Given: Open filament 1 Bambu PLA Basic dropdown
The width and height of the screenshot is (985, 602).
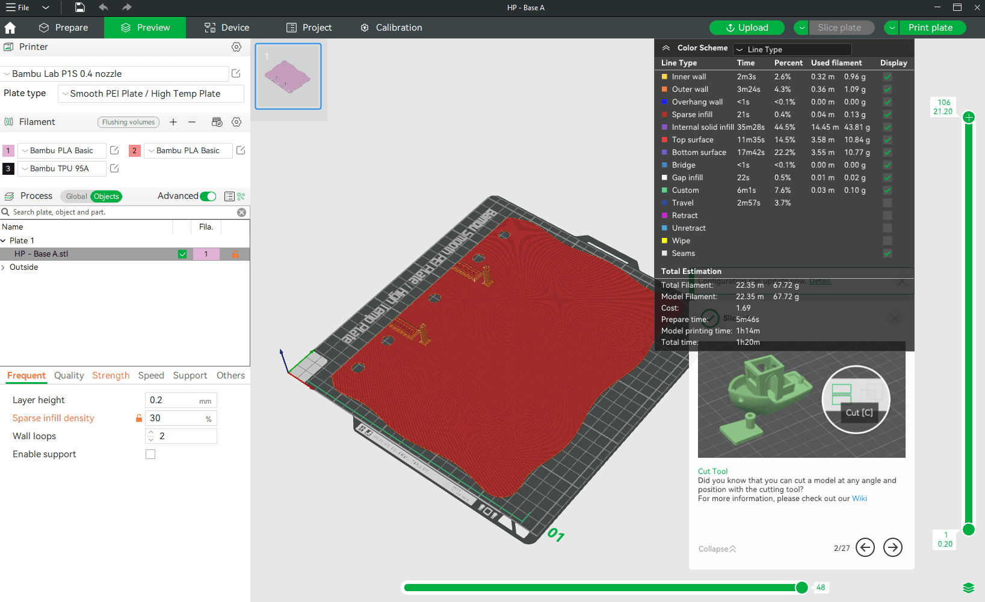Looking at the screenshot, I should 62,151.
